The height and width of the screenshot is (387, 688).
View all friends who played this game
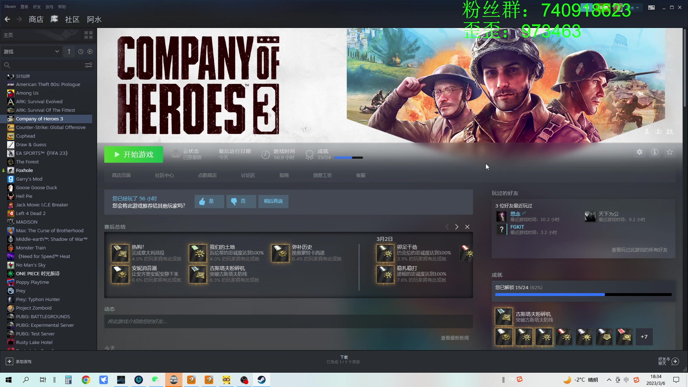click(x=639, y=250)
